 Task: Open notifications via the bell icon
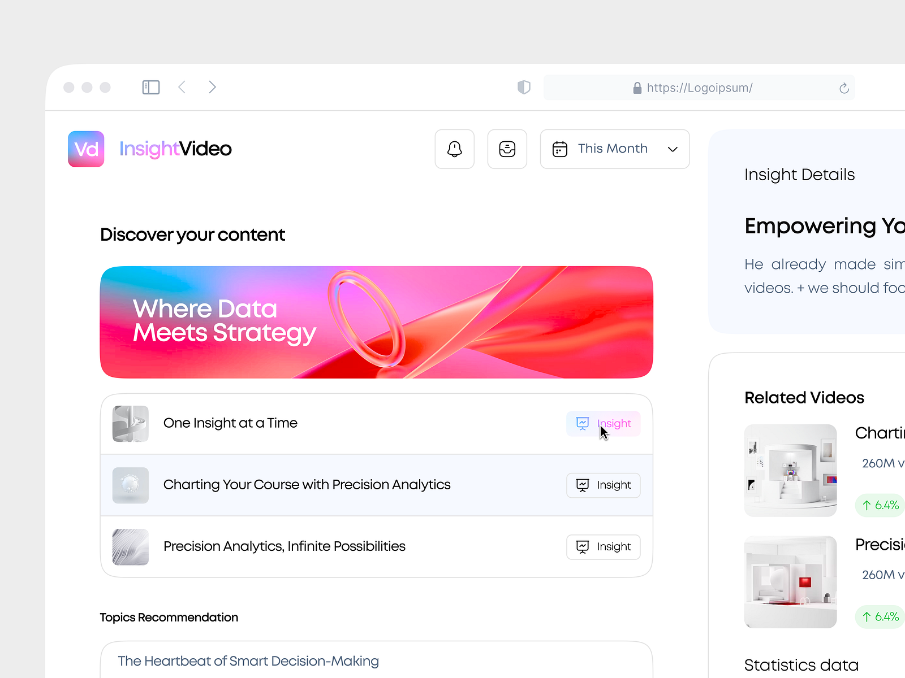pyautogui.click(x=454, y=149)
